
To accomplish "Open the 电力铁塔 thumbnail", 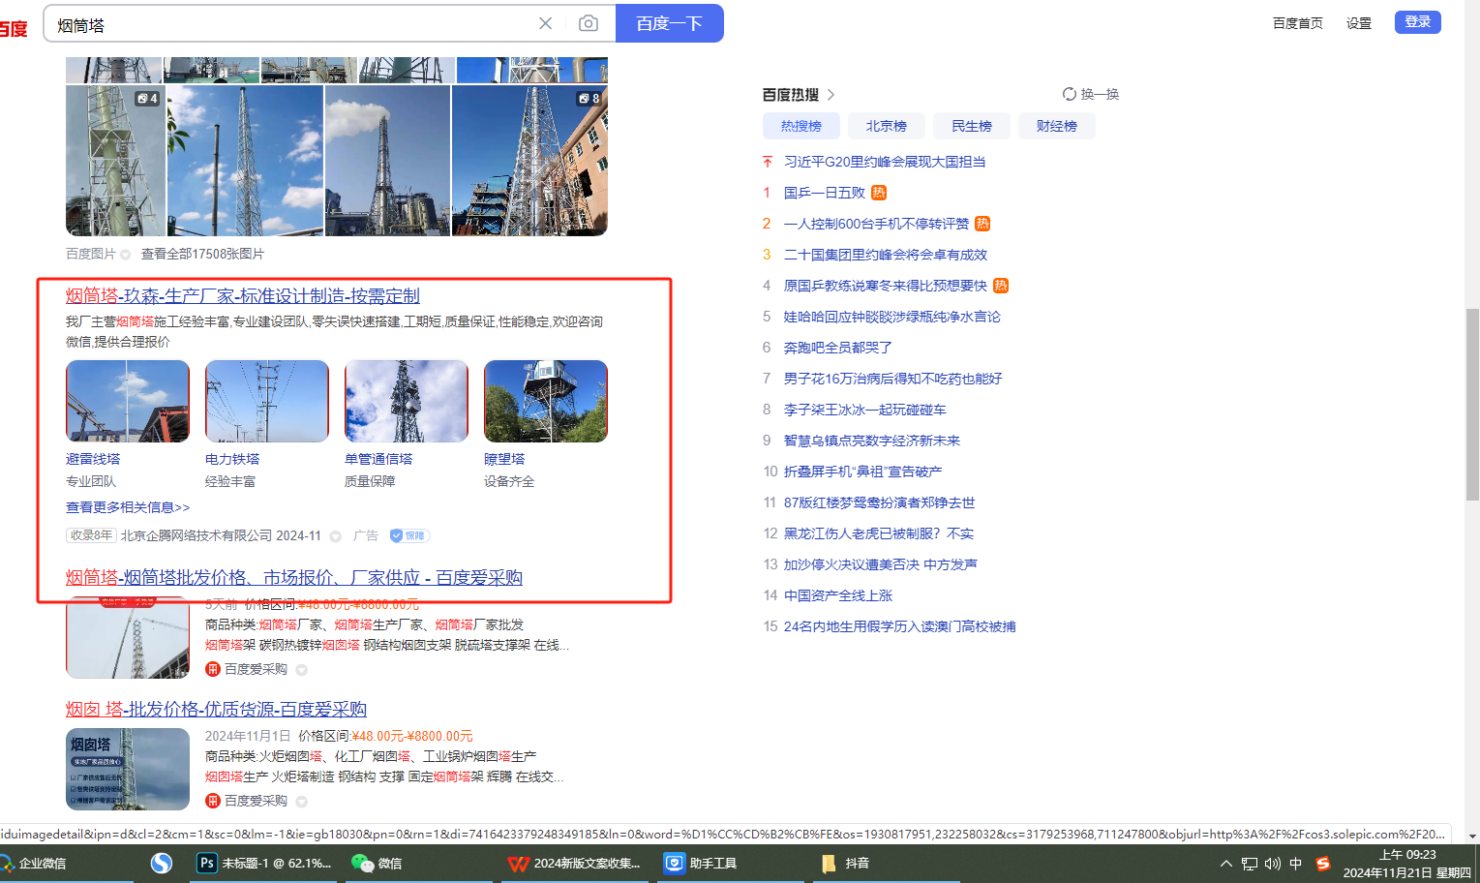I will (267, 402).
